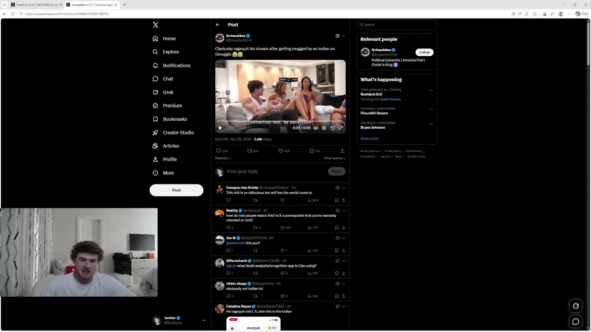Open Creator Studio from the sidebar

point(173,132)
